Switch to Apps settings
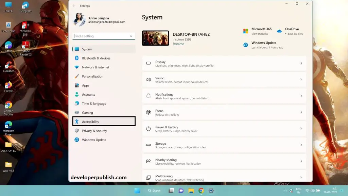 pyautogui.click(x=104, y=85)
